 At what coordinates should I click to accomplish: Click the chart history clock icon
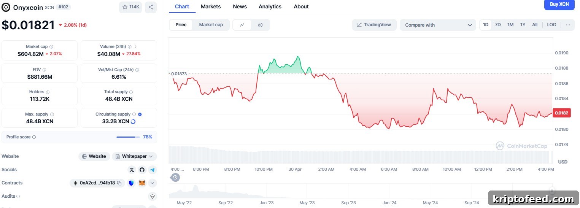(175, 177)
